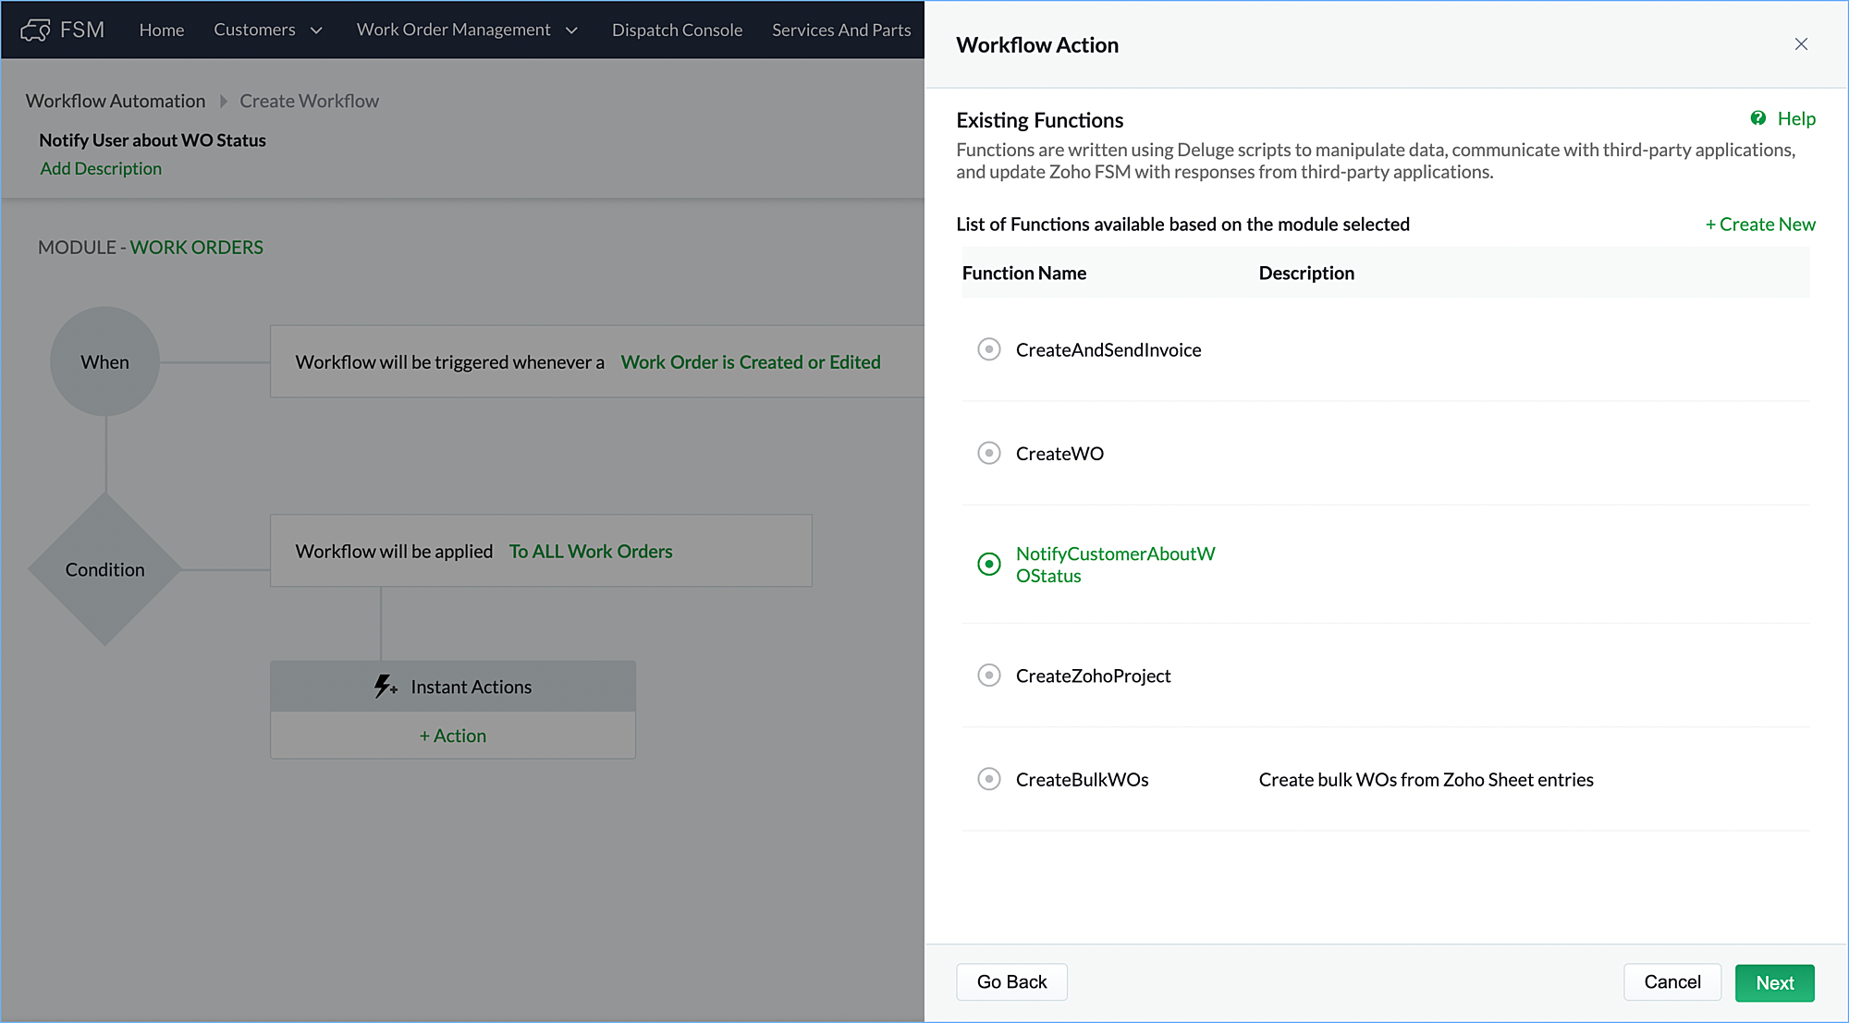Screen dimensions: 1849x1023
Task: Select the CreateBulkWOs radio button
Action: point(988,779)
